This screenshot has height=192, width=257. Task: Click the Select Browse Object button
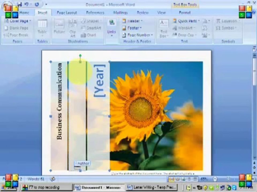point(255,167)
